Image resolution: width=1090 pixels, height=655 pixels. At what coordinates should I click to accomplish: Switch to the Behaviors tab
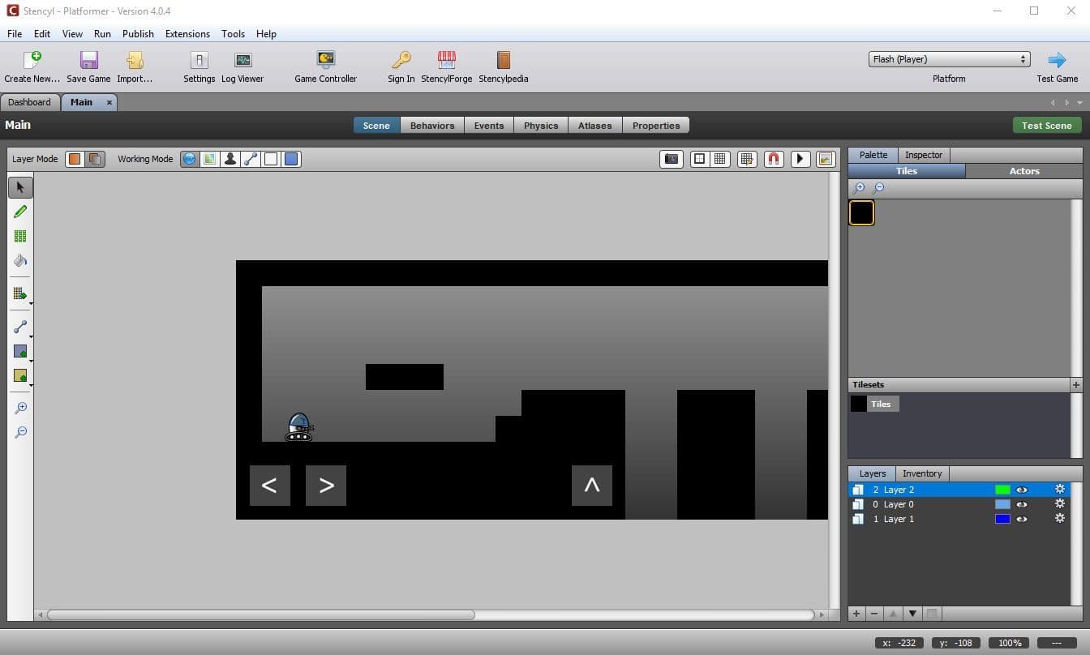pyautogui.click(x=432, y=126)
